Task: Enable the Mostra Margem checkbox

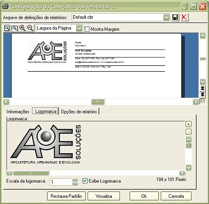Action: tap(87, 29)
